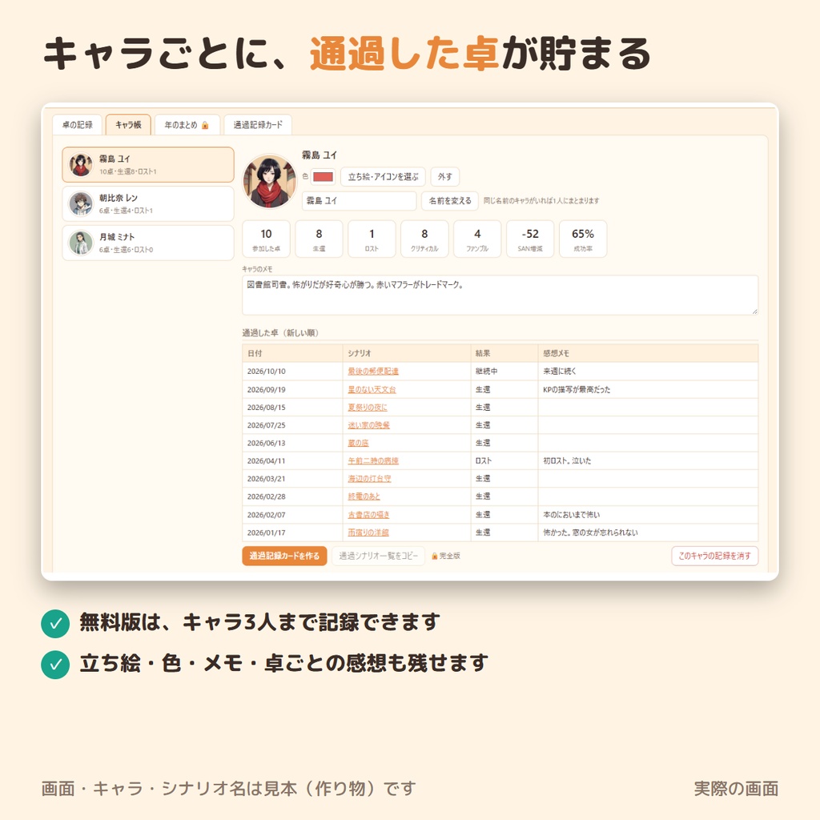Click the large 霧島 ユイ portrait image
This screenshot has width=820, height=820.
pyautogui.click(x=270, y=182)
